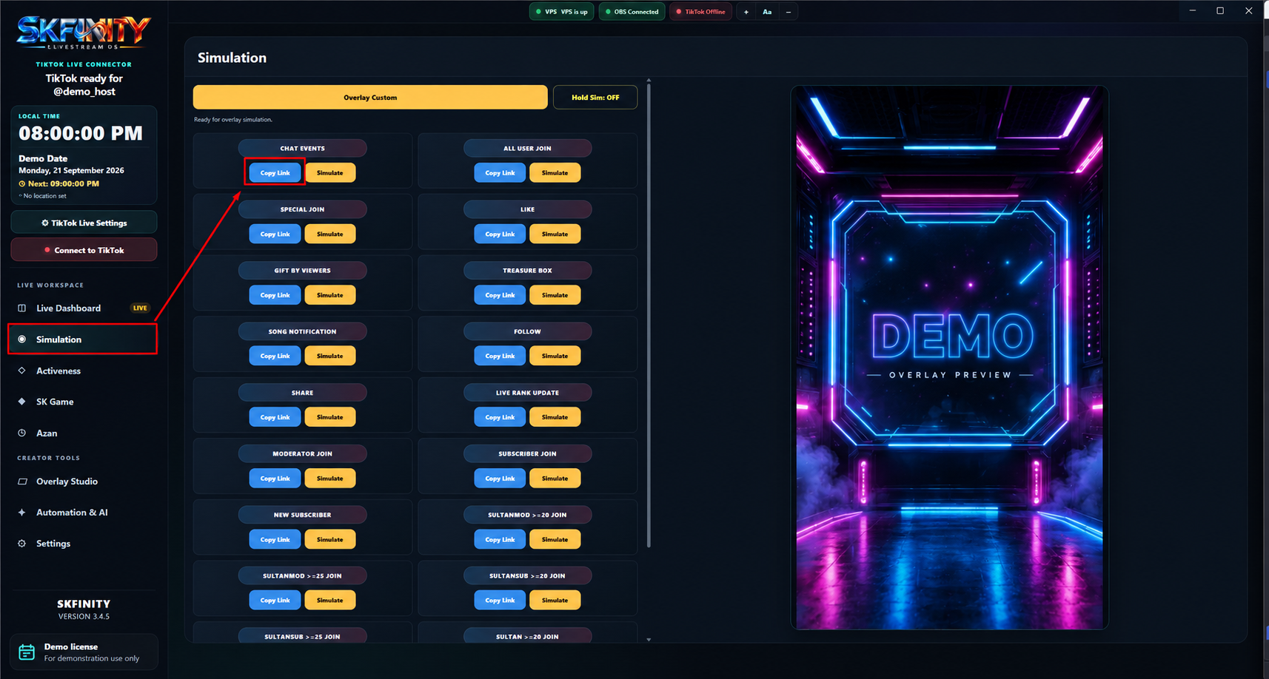
Task: Open the Live Dashboard workspace
Action: click(x=84, y=308)
